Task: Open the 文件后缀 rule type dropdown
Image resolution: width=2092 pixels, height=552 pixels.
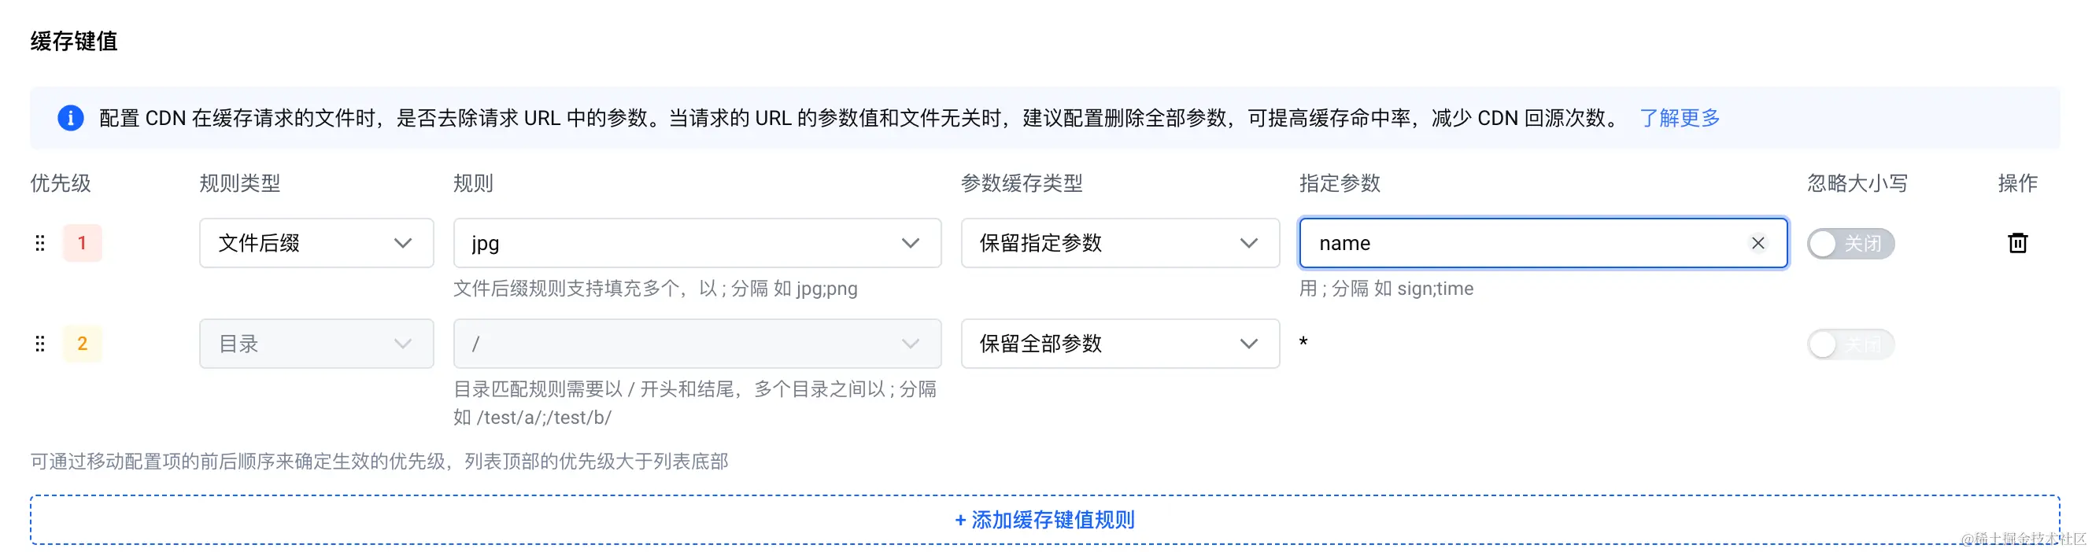Action: [x=316, y=243]
